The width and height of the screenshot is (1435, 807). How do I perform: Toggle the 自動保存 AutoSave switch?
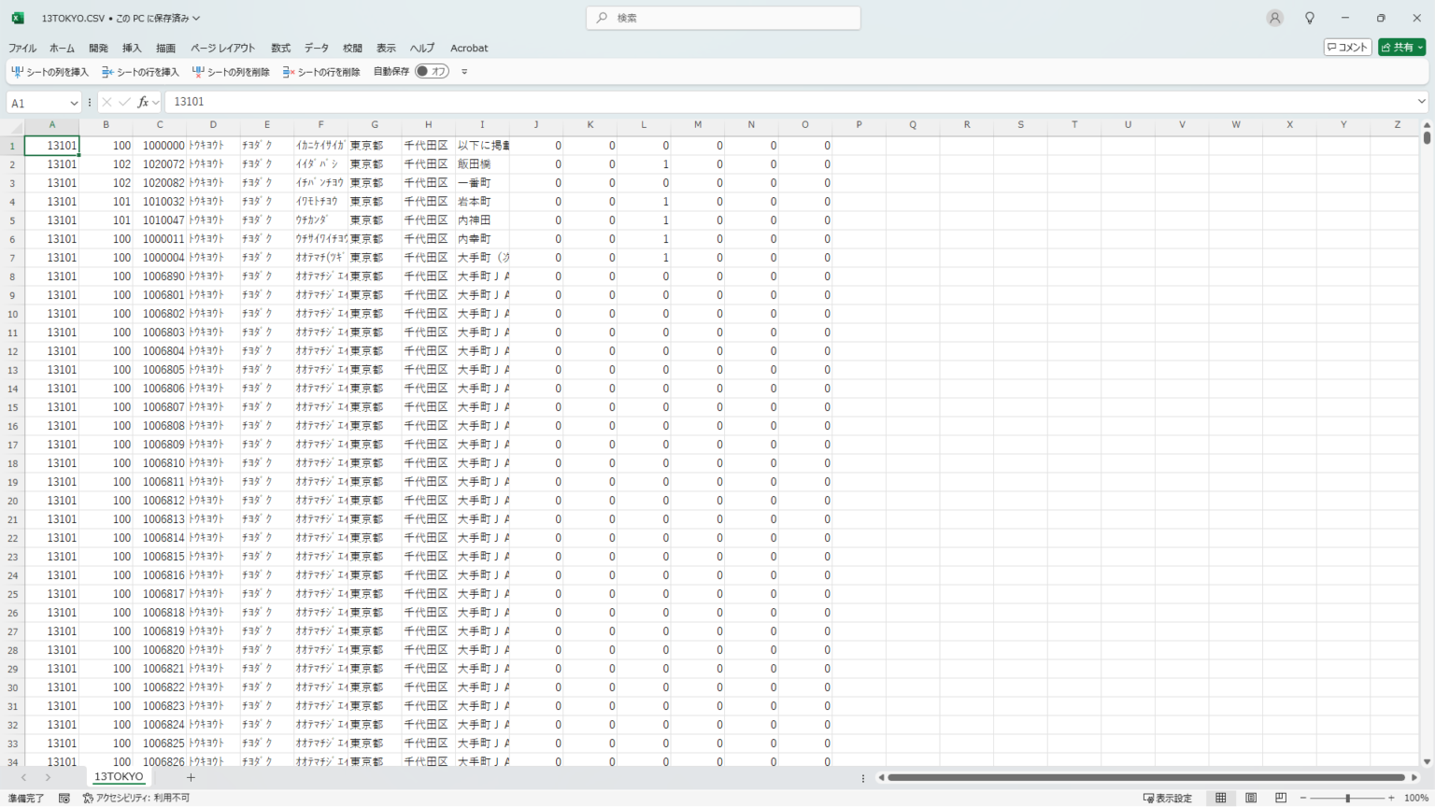tap(432, 72)
